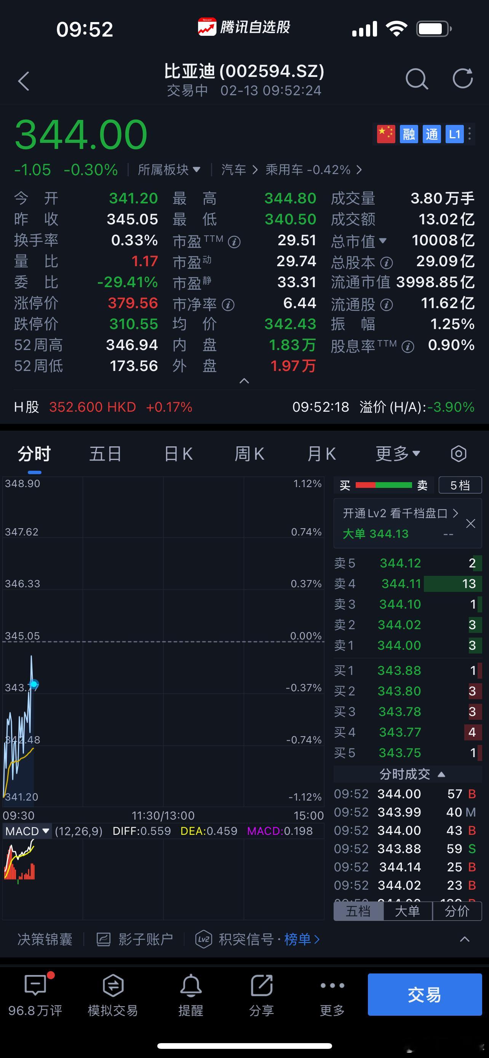Collapse the quote details with up chevron
This screenshot has width=489, height=1058.
coord(244,381)
